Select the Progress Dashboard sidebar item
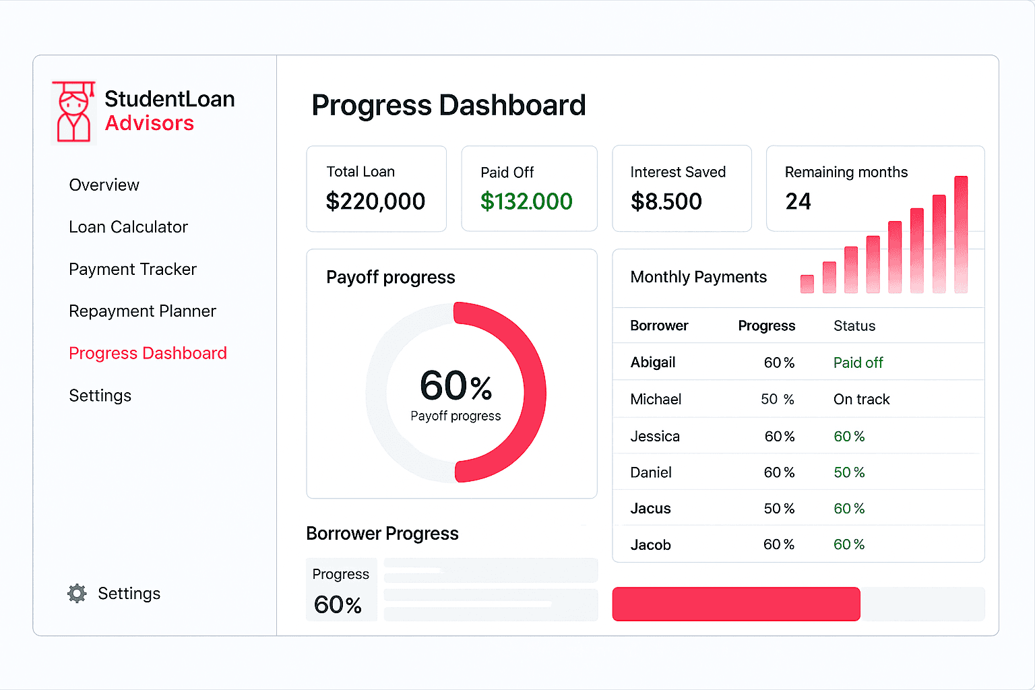Screen dimensions: 1035x690 pyautogui.click(x=148, y=354)
